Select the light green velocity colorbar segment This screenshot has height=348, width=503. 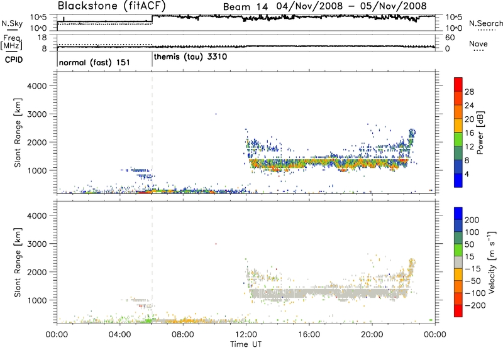click(458, 250)
